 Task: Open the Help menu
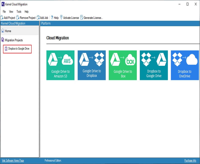click(x=26, y=11)
